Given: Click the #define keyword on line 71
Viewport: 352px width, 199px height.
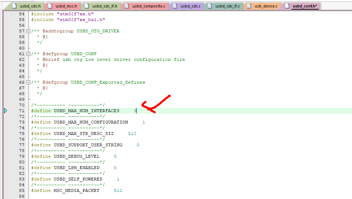Looking at the screenshot, I should [41, 111].
